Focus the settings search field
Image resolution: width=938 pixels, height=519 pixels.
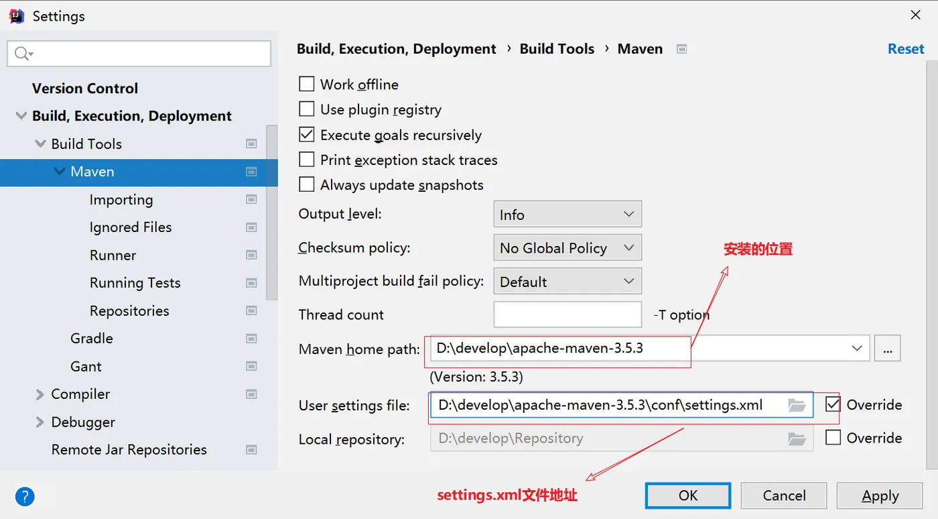139,54
